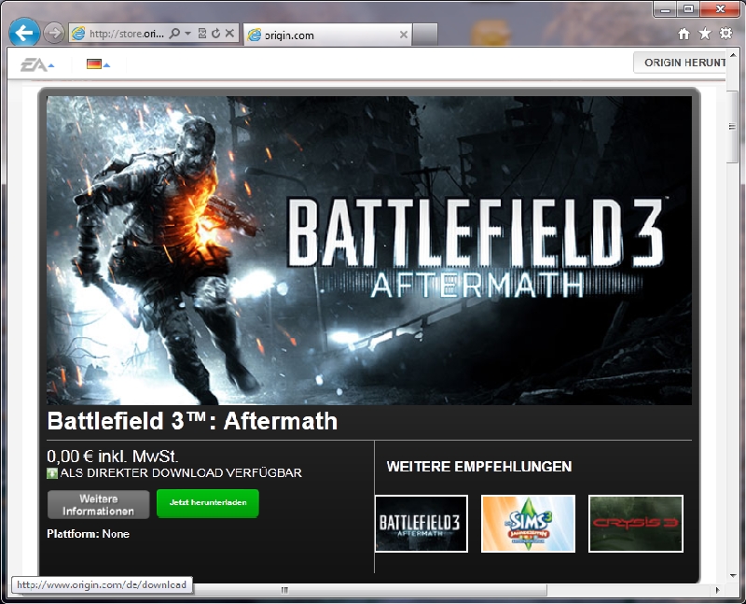
Task: Open the address bar autocomplete dropdown arrow
Action: 187,34
